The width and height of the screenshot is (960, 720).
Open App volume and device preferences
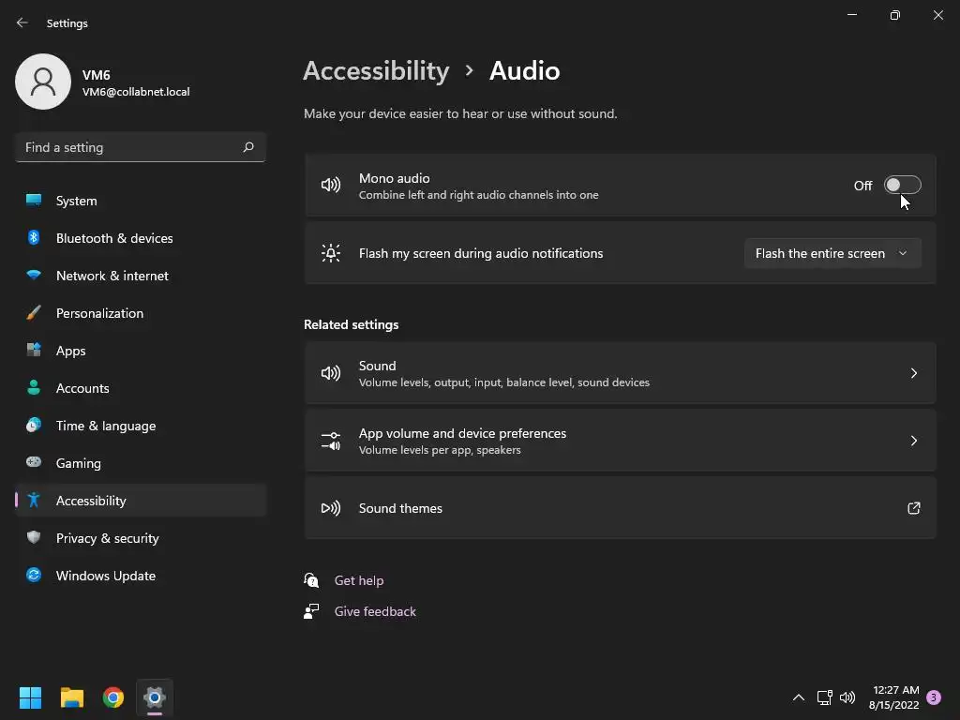(x=620, y=441)
